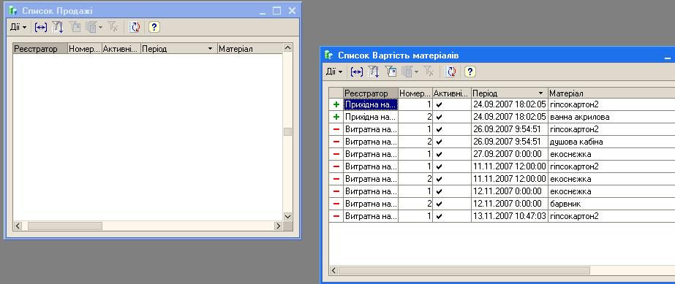Click the Період sort arrow in Список Продажі
This screenshot has width=675, height=284.
210,49
